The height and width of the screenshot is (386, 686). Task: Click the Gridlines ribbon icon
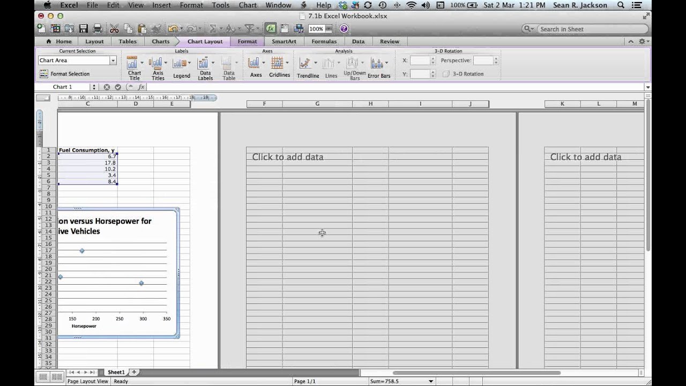(277, 63)
